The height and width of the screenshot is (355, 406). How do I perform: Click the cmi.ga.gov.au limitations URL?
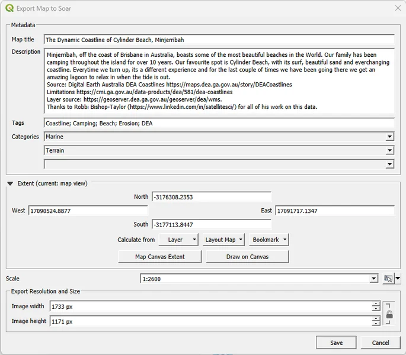click(154, 92)
